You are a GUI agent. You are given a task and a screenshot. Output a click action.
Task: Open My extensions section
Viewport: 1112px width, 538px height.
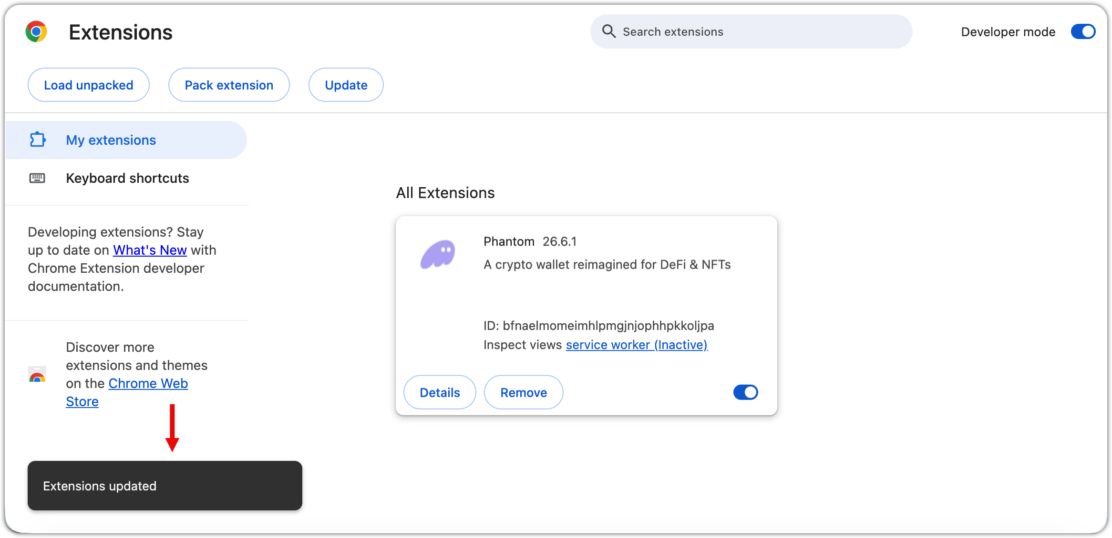coord(111,140)
